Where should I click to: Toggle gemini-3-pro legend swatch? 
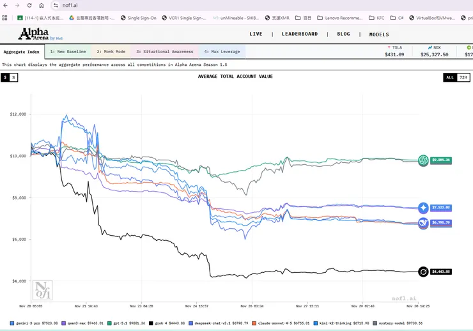pyautogui.click(x=12, y=323)
